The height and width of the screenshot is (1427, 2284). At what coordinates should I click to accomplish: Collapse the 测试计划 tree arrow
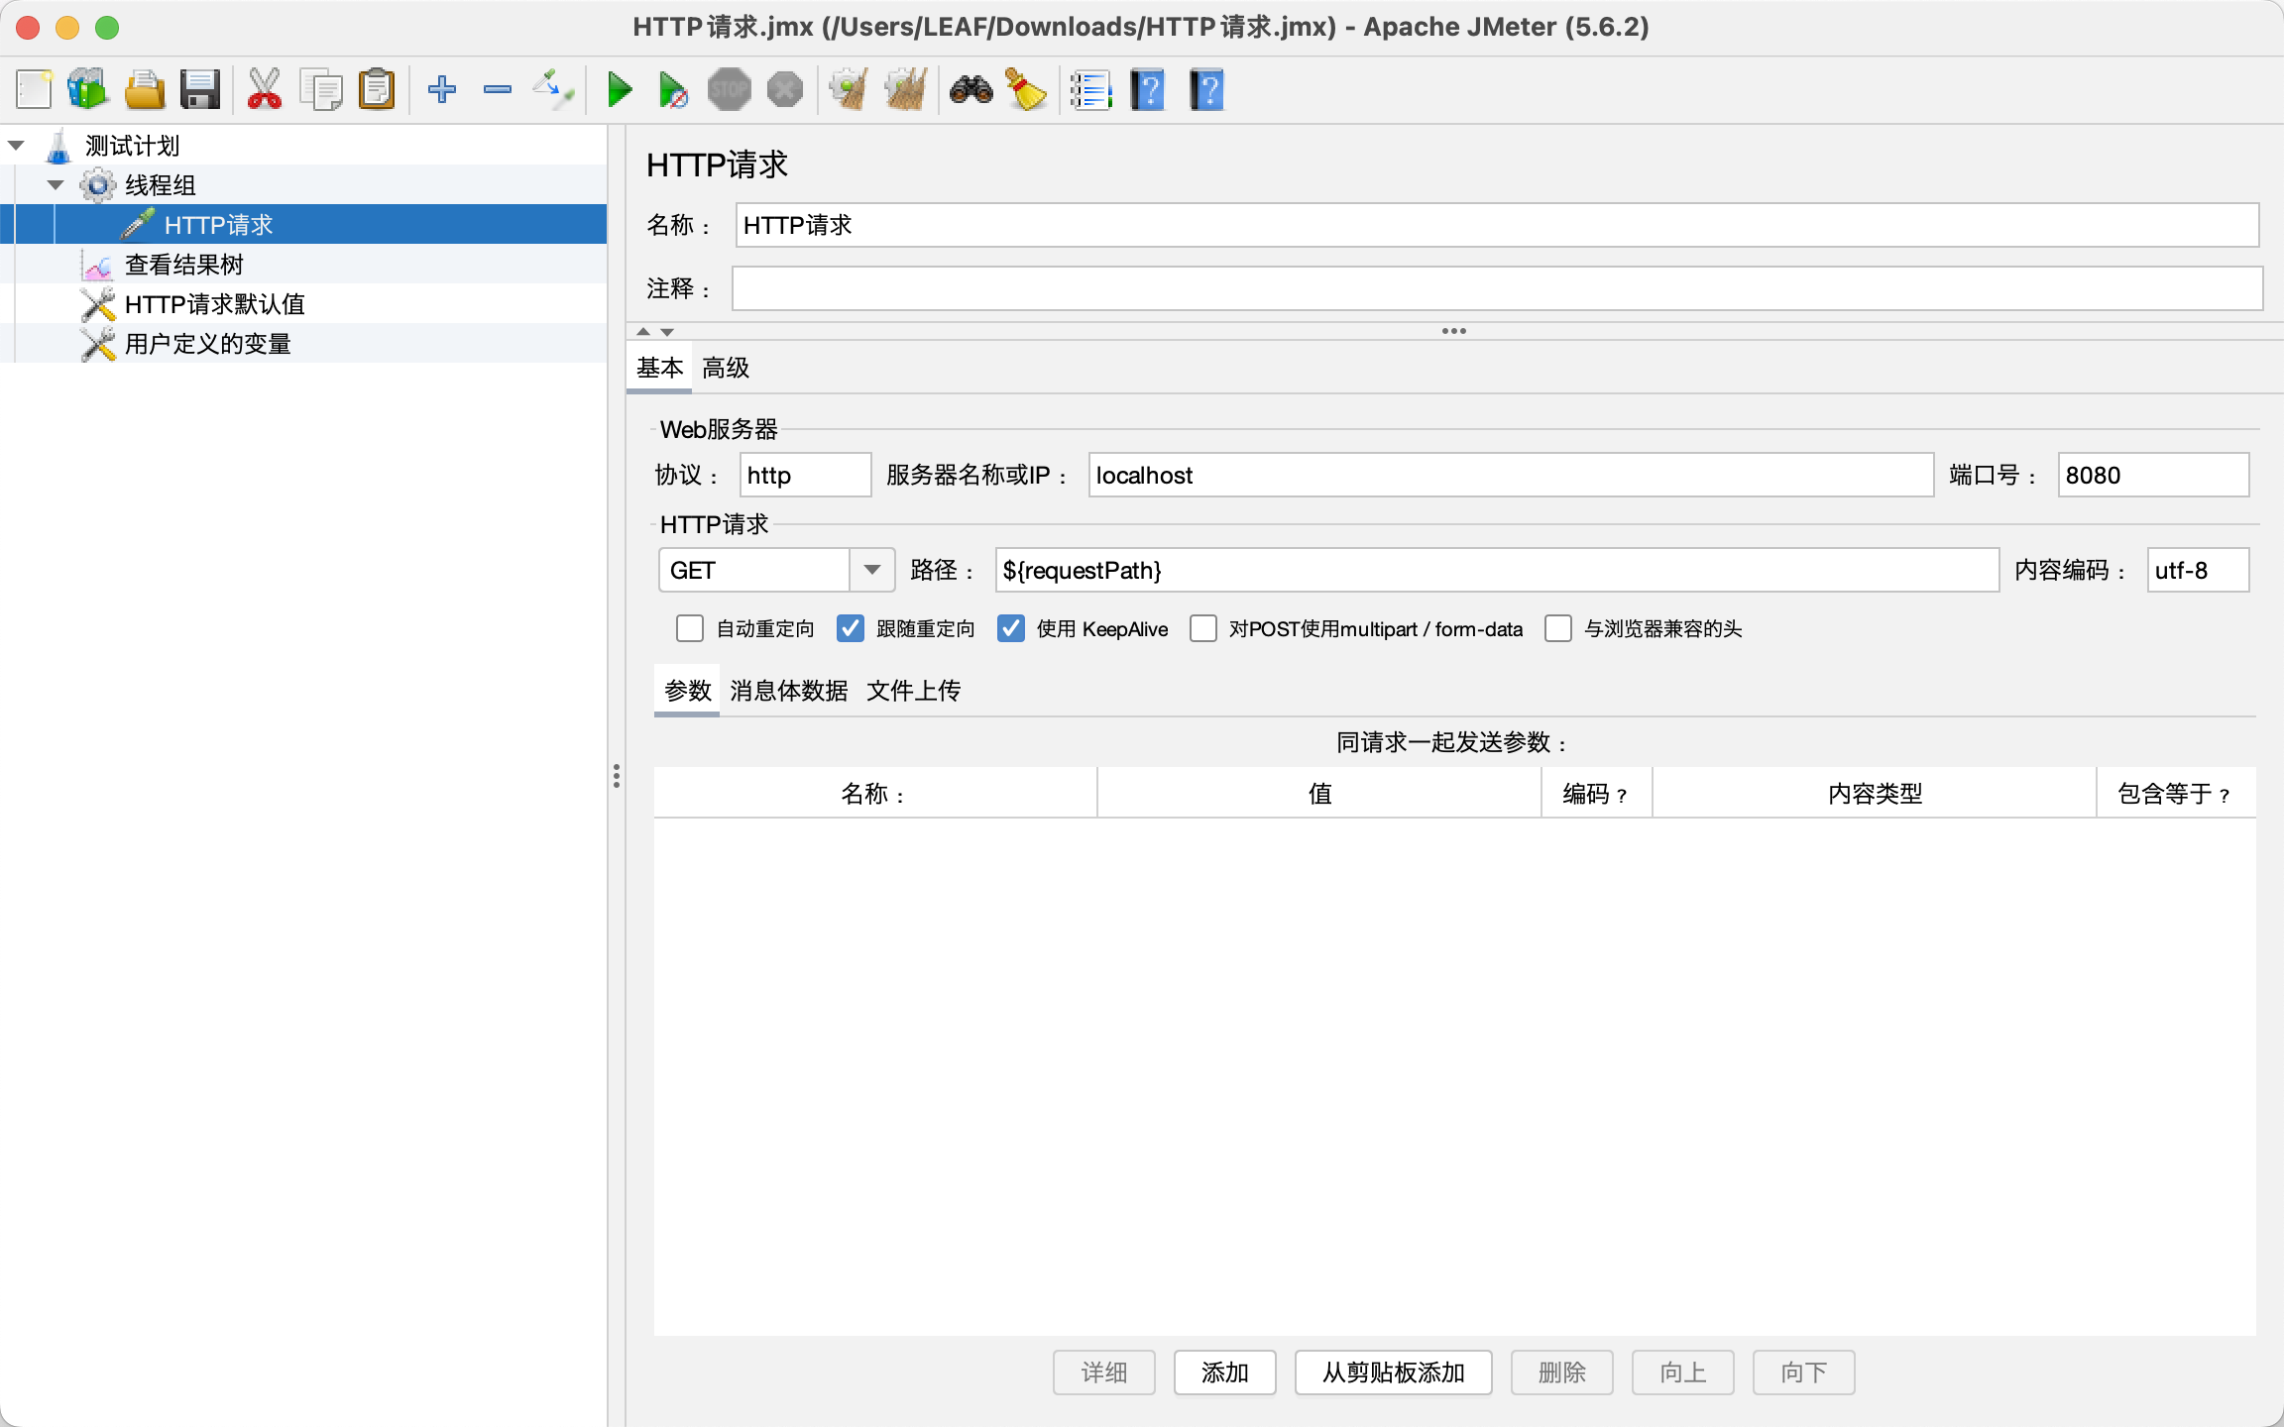[16, 146]
